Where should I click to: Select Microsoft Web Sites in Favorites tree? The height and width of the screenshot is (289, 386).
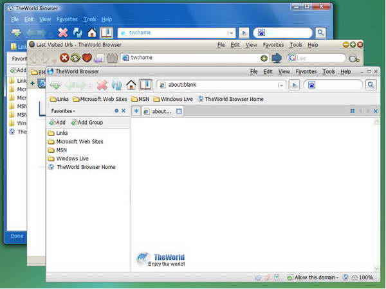[x=75, y=141]
